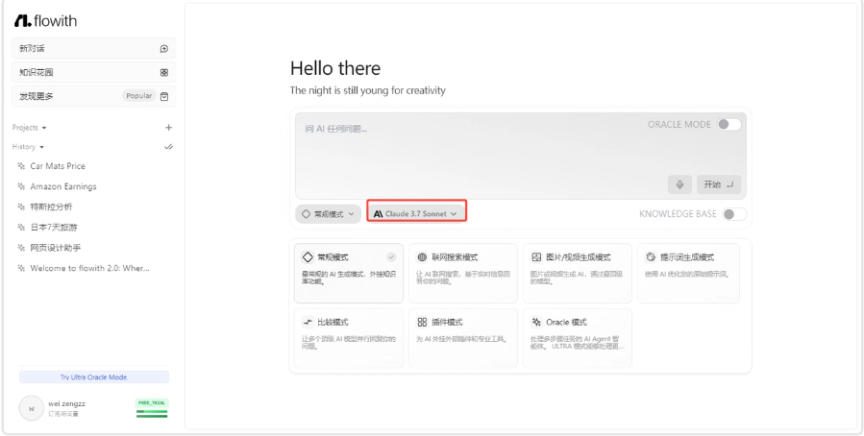This screenshot has width=864, height=436.
Task: Toggle the ORACLE MODE switch
Action: tap(729, 124)
